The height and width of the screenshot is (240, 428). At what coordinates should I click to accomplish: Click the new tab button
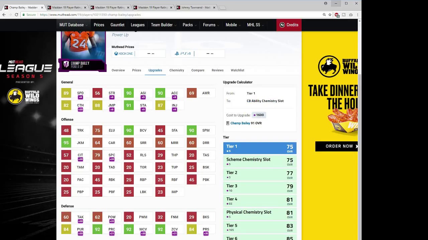223,7
